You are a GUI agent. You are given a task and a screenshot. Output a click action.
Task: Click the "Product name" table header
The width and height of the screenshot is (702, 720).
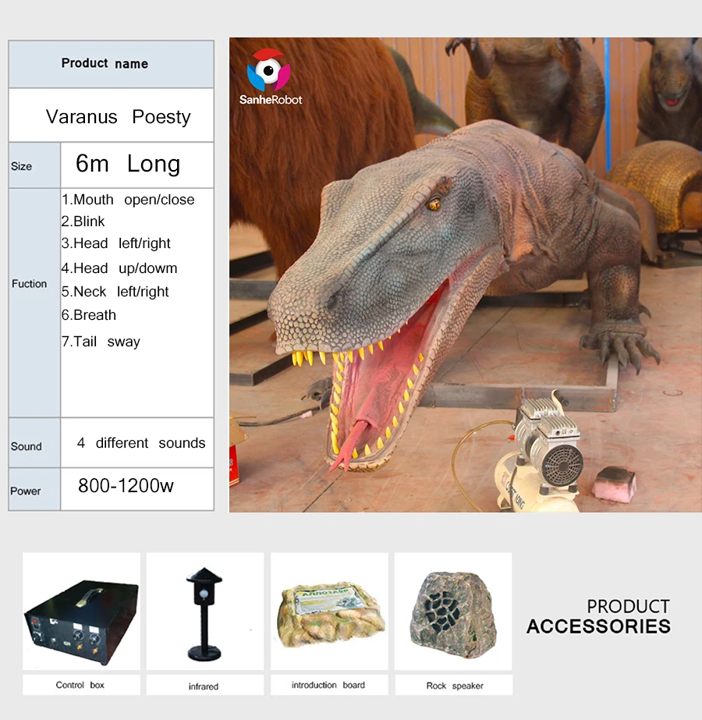click(105, 64)
